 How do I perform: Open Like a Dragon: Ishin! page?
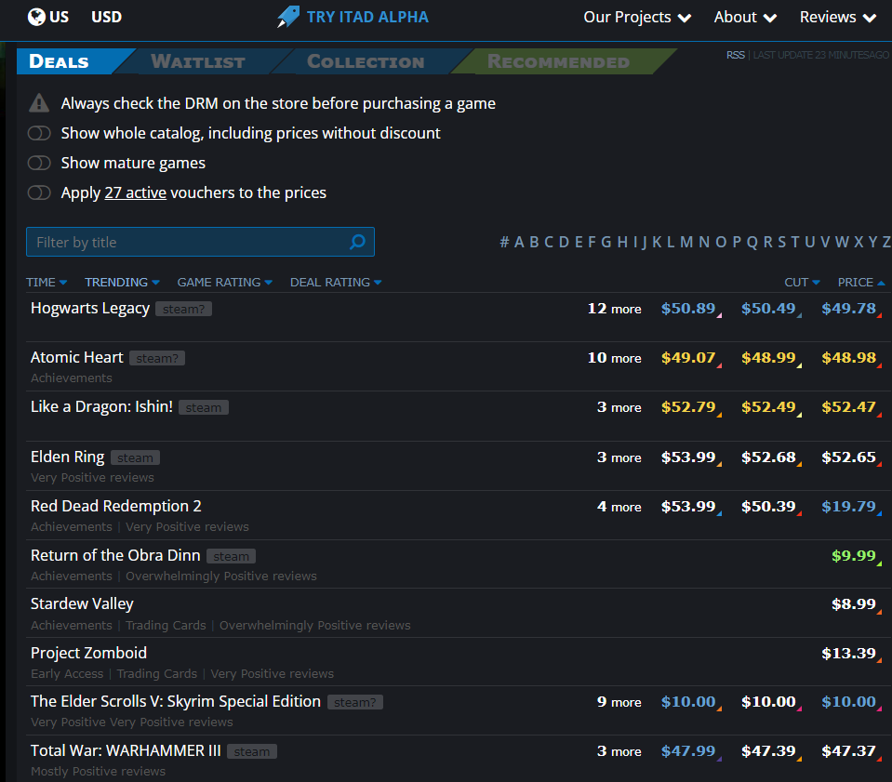[101, 406]
